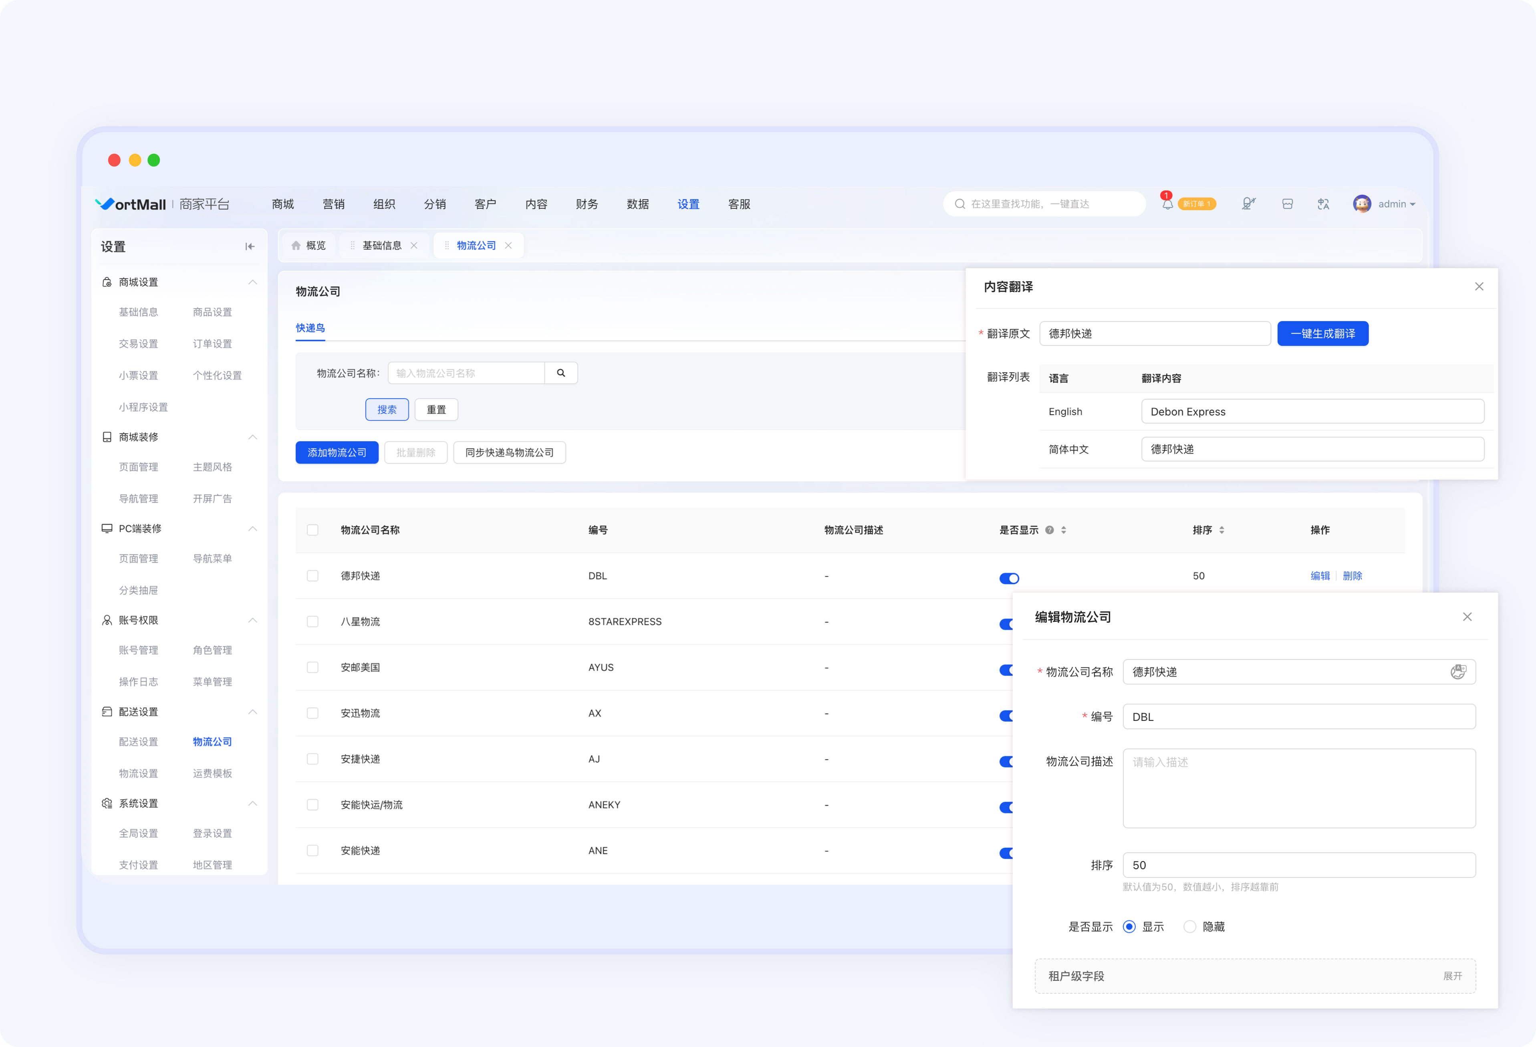
Task: Open the 客服 top menu
Action: (x=739, y=204)
